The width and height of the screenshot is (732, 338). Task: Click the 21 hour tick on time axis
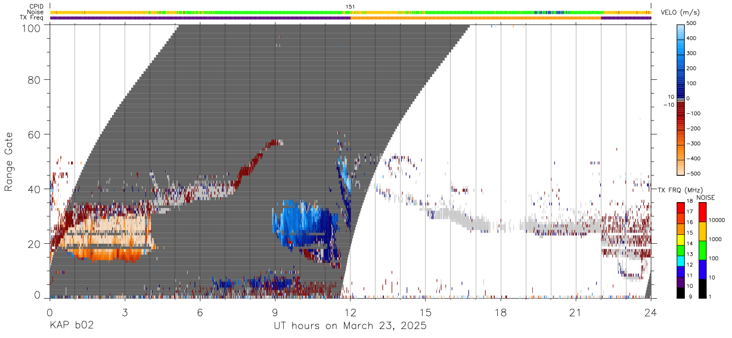(576, 313)
